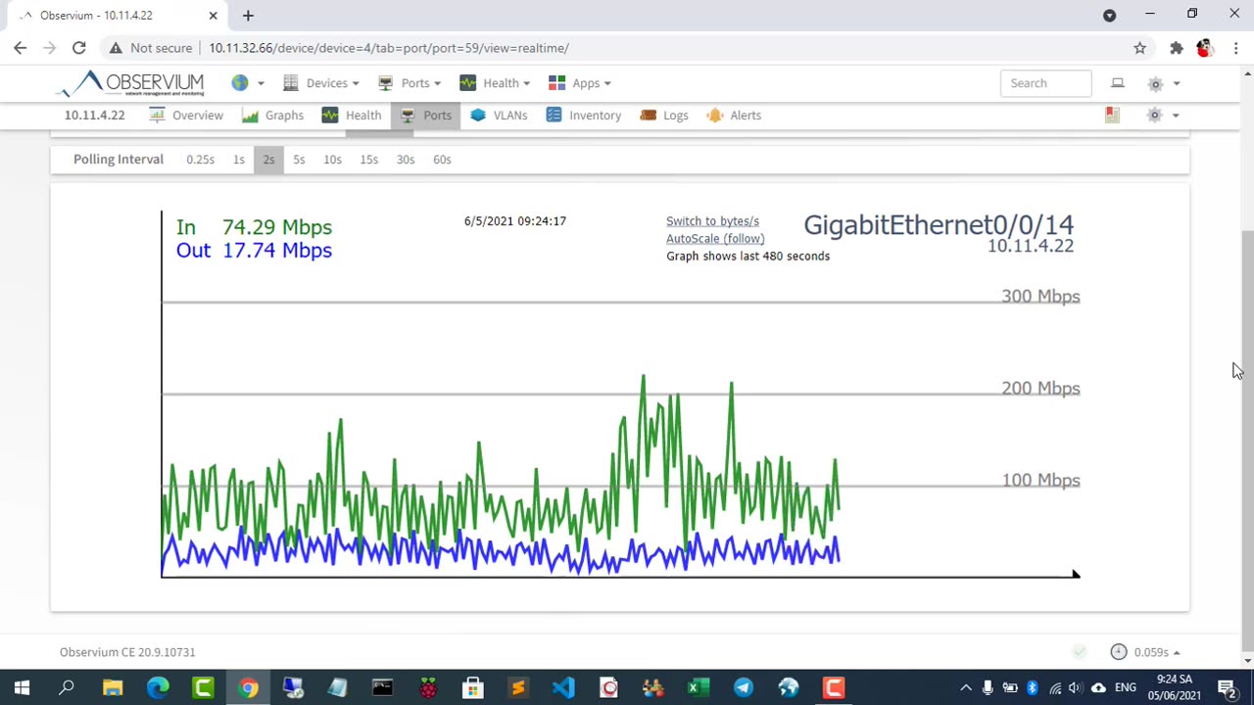Close the Observium browser tab
Image resolution: width=1254 pixels, height=705 pixels.
[213, 16]
